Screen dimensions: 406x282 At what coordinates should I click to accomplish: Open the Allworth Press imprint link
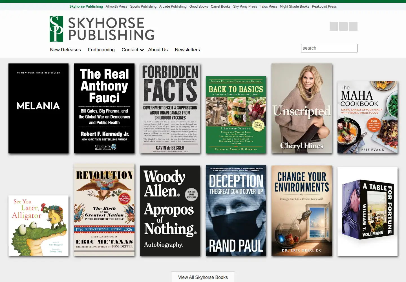pos(116,6)
